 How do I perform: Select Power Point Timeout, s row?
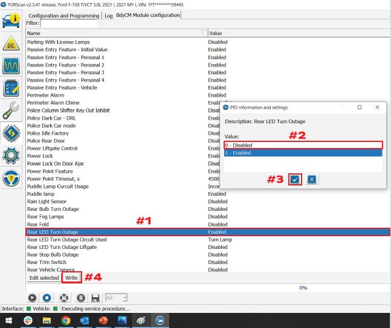click(123, 179)
